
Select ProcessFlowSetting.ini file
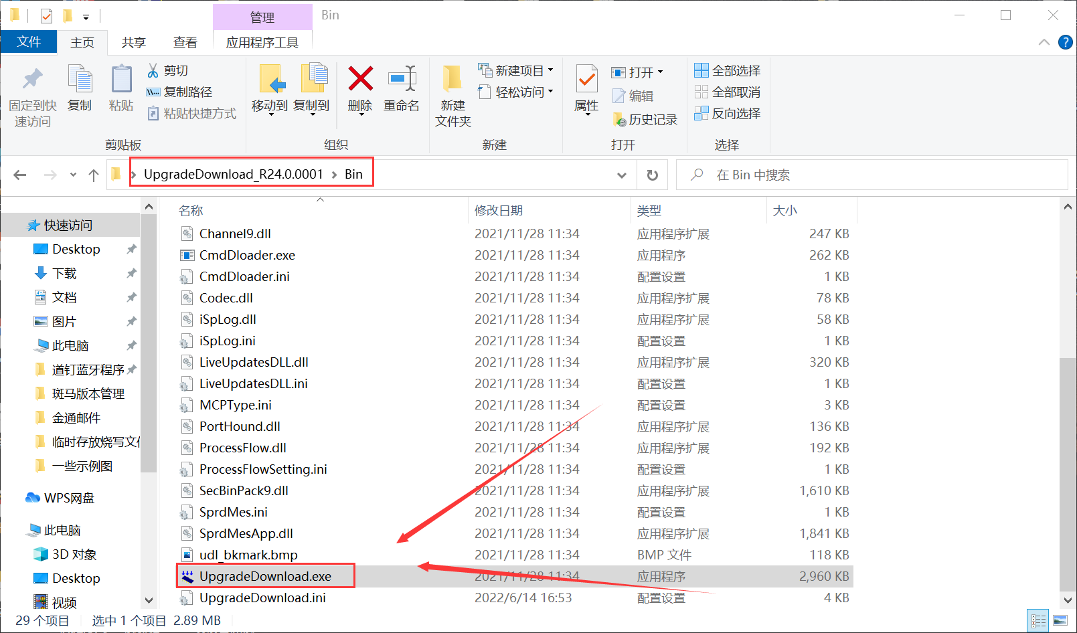point(263,469)
